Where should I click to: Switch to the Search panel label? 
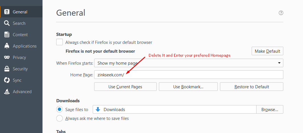19,23
